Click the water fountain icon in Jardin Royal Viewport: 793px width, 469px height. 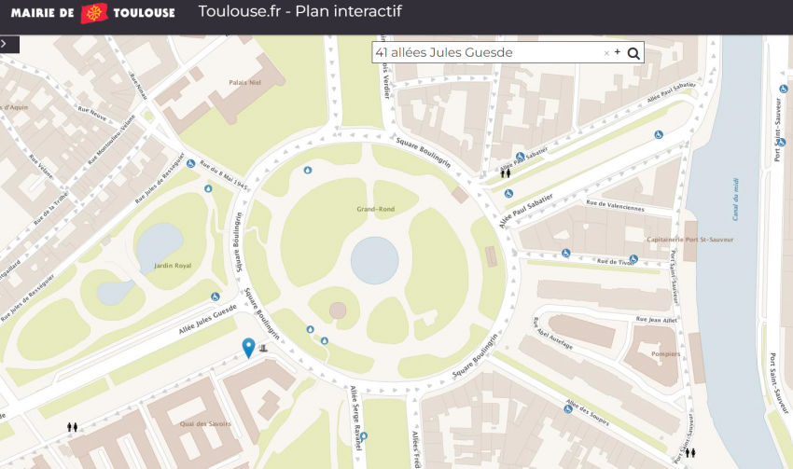[x=207, y=188]
